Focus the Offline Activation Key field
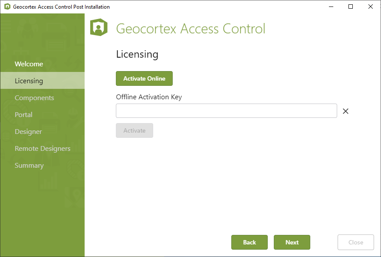The width and height of the screenshot is (381, 257). click(226, 111)
